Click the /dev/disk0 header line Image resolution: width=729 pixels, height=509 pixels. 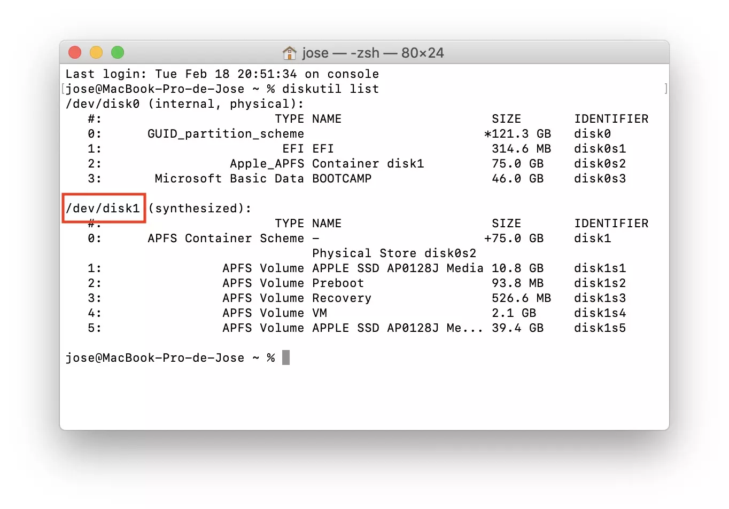click(x=184, y=104)
